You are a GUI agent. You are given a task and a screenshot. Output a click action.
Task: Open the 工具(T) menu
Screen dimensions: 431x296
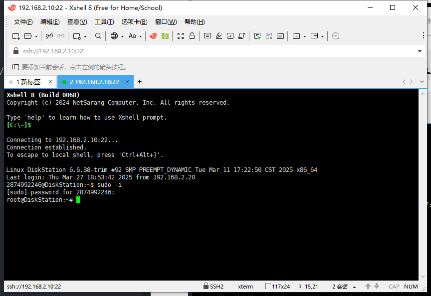(104, 22)
